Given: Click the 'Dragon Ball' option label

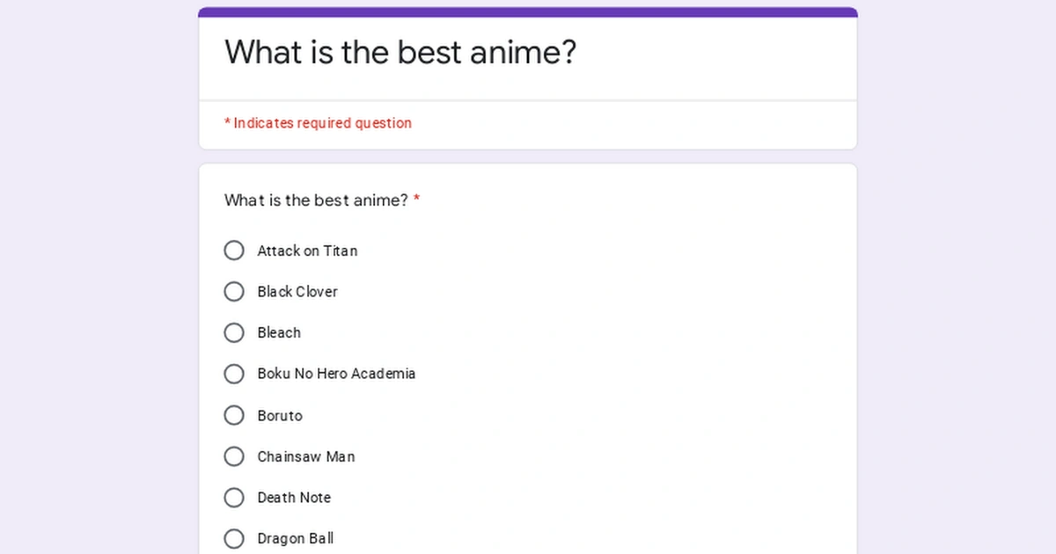Looking at the screenshot, I should (295, 538).
